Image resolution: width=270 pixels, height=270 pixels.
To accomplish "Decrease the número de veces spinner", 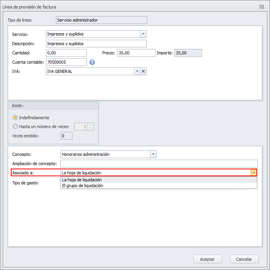I will 91,128.
